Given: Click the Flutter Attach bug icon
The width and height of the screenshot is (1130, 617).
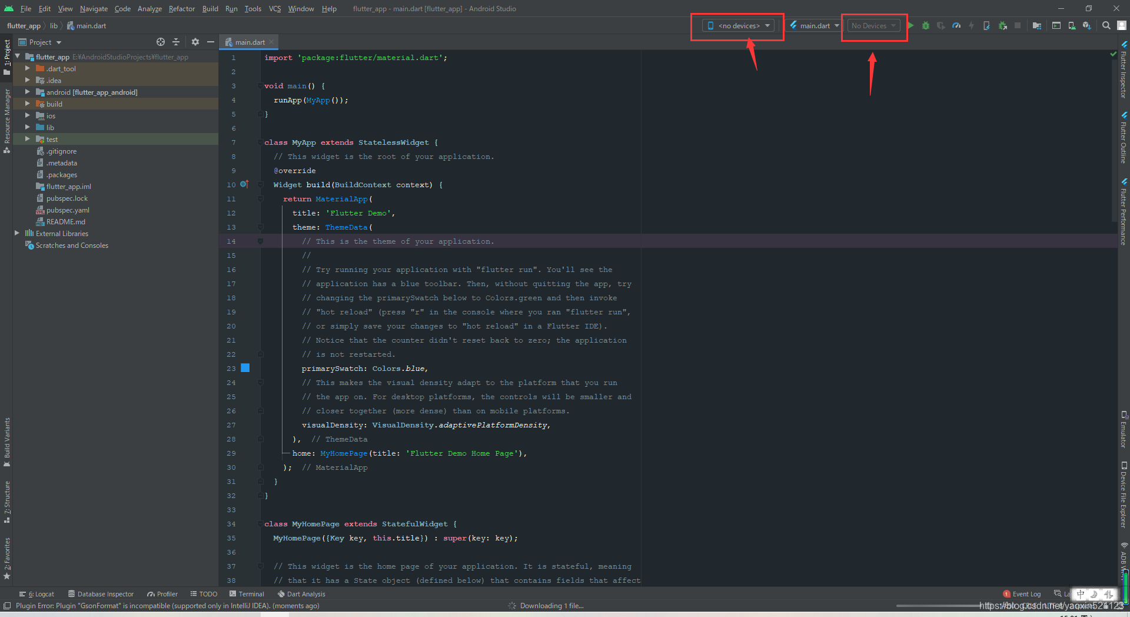Looking at the screenshot, I should (1002, 25).
